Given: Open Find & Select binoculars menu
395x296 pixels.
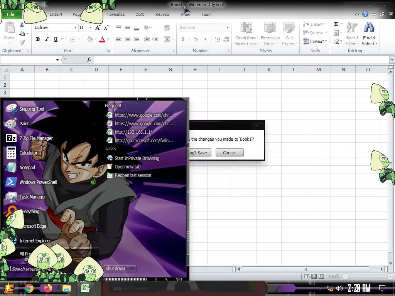Looking at the screenshot, I should (x=369, y=34).
